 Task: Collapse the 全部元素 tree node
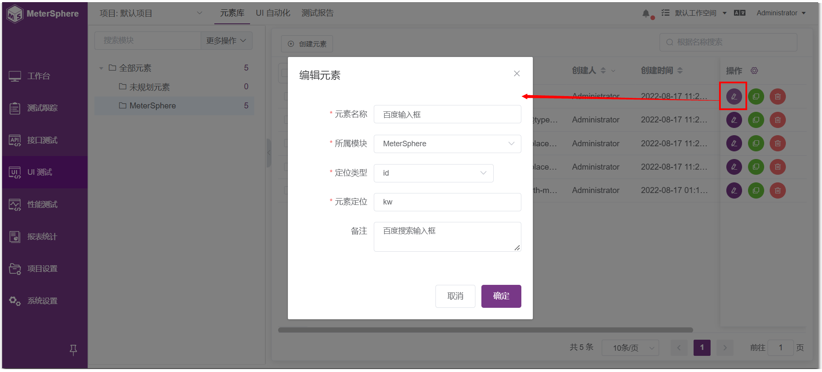[101, 68]
